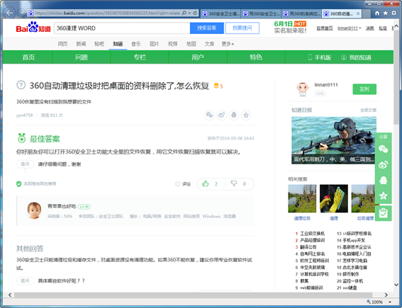Open the favorites star in browser toolbar
This screenshot has height=308, width=402.
[385, 13]
